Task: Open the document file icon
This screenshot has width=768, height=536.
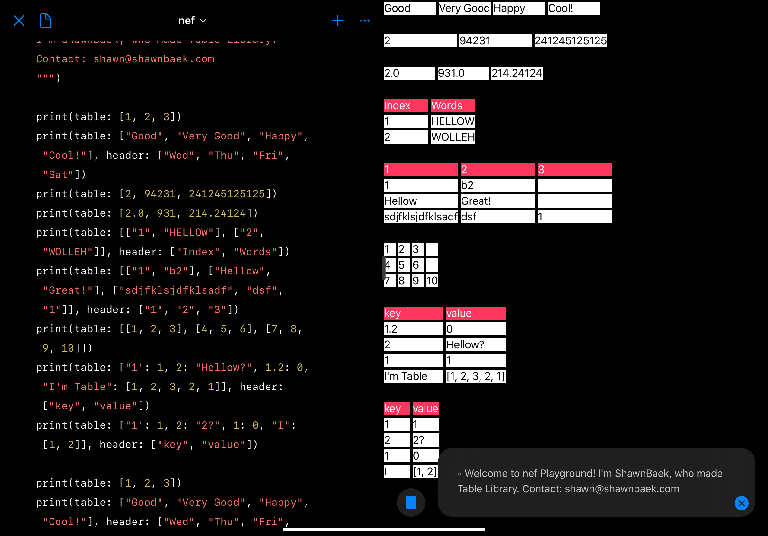Action: coord(45,21)
